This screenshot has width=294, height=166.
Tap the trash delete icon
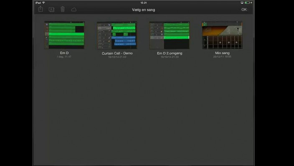pyautogui.click(x=63, y=9)
